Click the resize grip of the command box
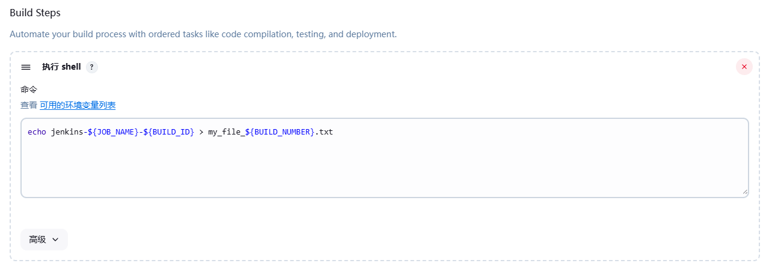The height and width of the screenshot is (266, 772). pyautogui.click(x=745, y=192)
